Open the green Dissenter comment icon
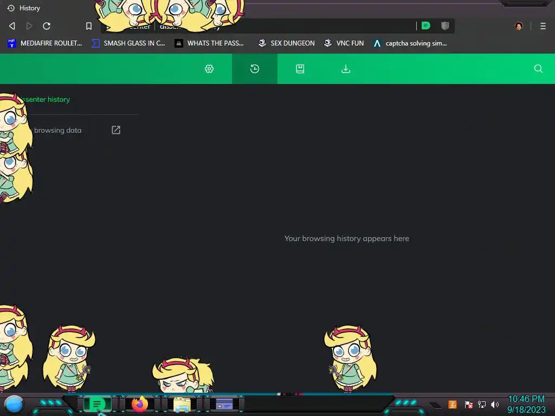The height and width of the screenshot is (416, 555). tap(426, 25)
